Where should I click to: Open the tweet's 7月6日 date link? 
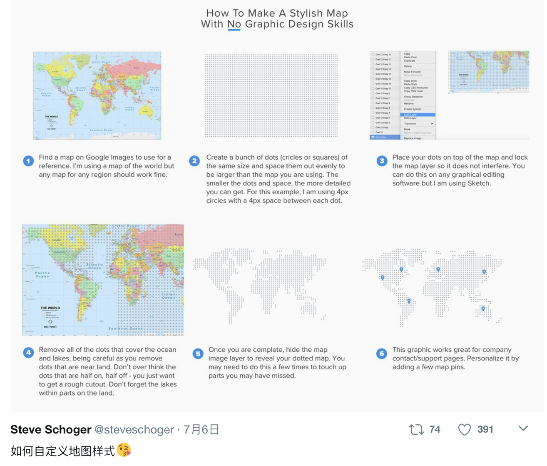(201, 430)
